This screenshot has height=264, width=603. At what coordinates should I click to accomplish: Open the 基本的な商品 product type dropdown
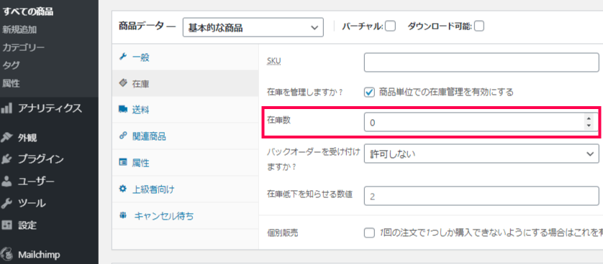point(253,27)
